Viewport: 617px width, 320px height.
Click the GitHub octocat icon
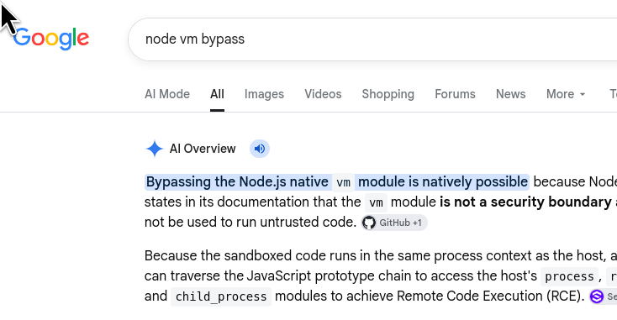pos(369,223)
